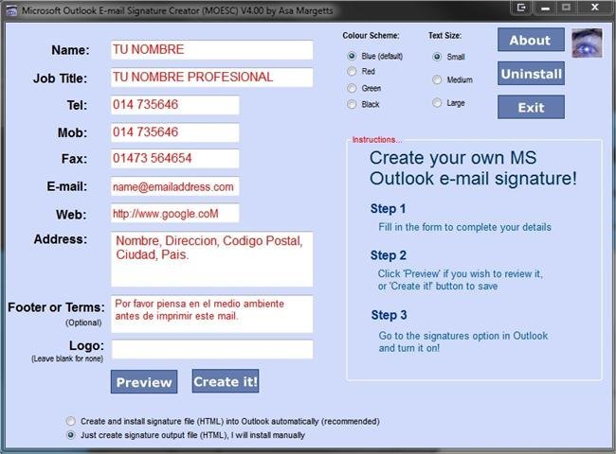Click the Exit button
The image size is (616, 454).
click(x=530, y=107)
